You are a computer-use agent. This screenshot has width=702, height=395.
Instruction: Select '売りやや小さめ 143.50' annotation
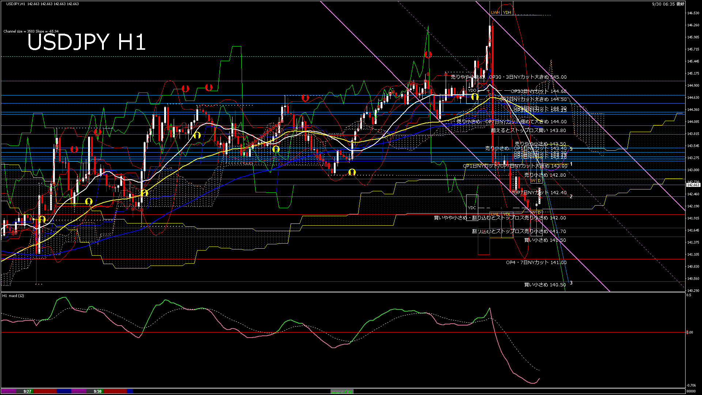pyautogui.click(x=540, y=144)
